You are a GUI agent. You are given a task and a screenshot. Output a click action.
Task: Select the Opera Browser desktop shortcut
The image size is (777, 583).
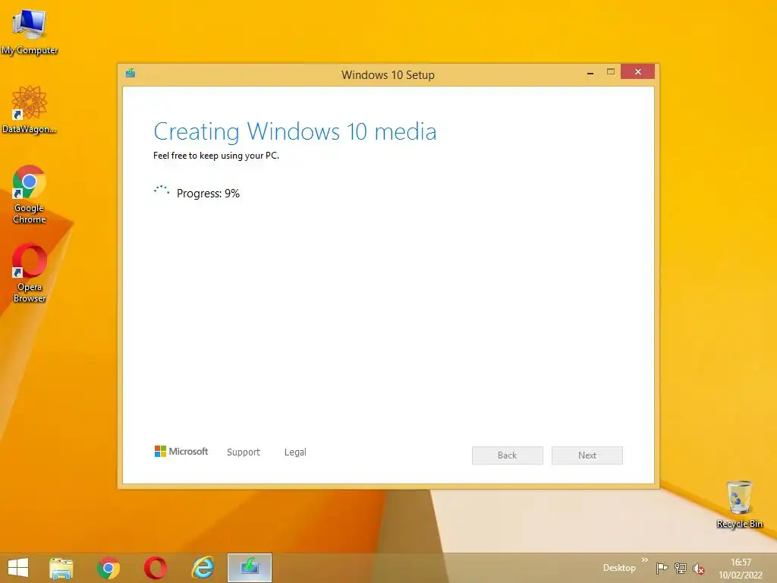(30, 273)
